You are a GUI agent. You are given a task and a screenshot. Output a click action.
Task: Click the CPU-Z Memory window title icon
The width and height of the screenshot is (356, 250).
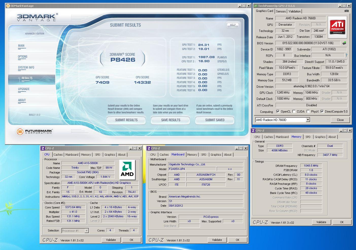click(253, 131)
